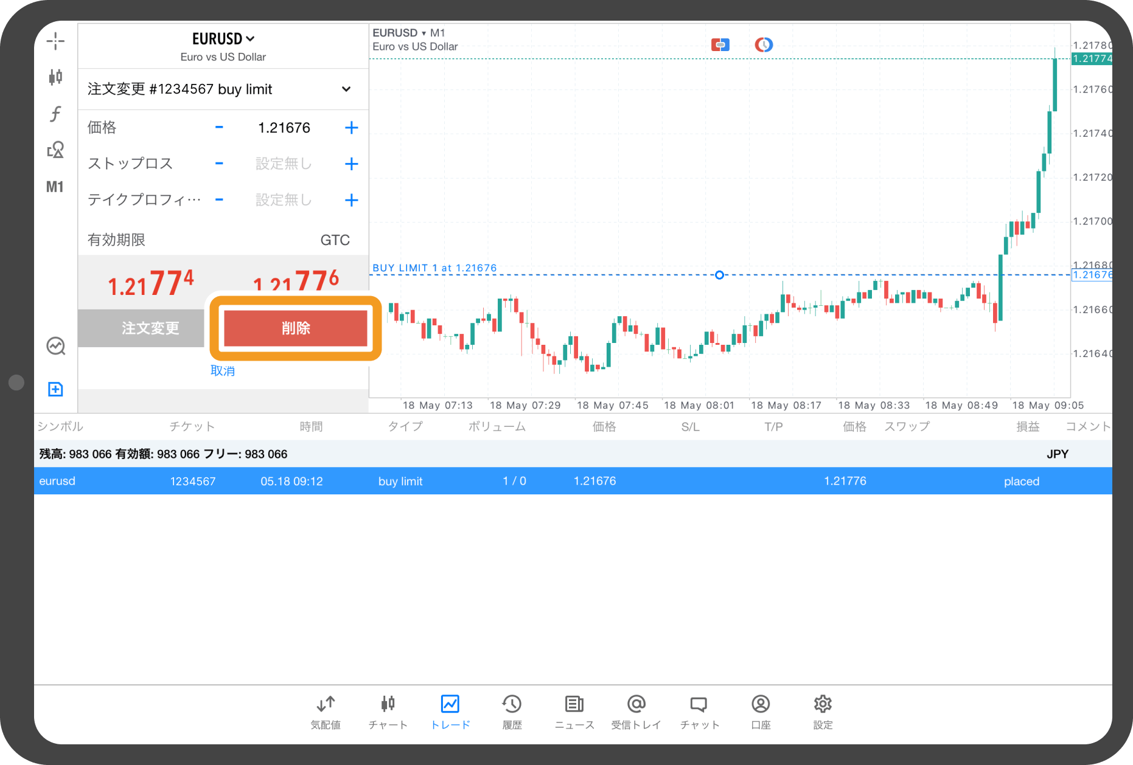Open chart symbol EURUSD M1 dropdown arrow
Image resolution: width=1133 pixels, height=765 pixels.
tap(424, 33)
